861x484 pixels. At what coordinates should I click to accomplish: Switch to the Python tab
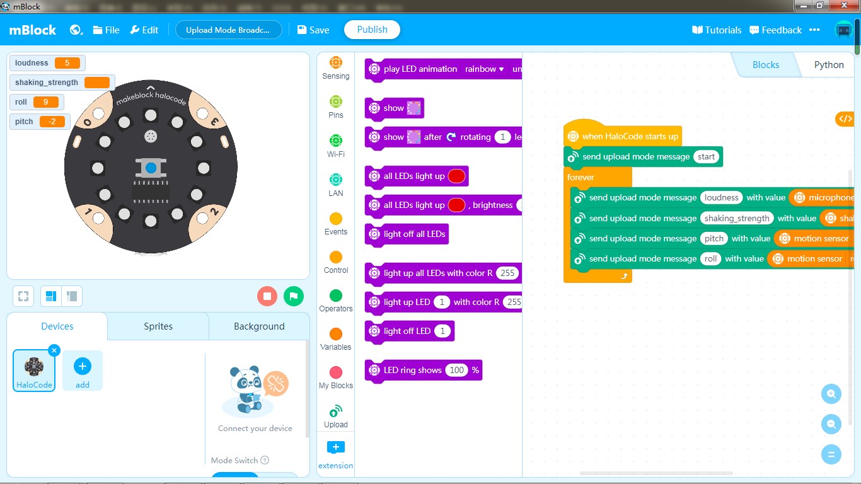tap(828, 64)
